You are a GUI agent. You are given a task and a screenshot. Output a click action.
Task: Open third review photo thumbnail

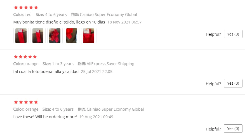(x=55, y=35)
